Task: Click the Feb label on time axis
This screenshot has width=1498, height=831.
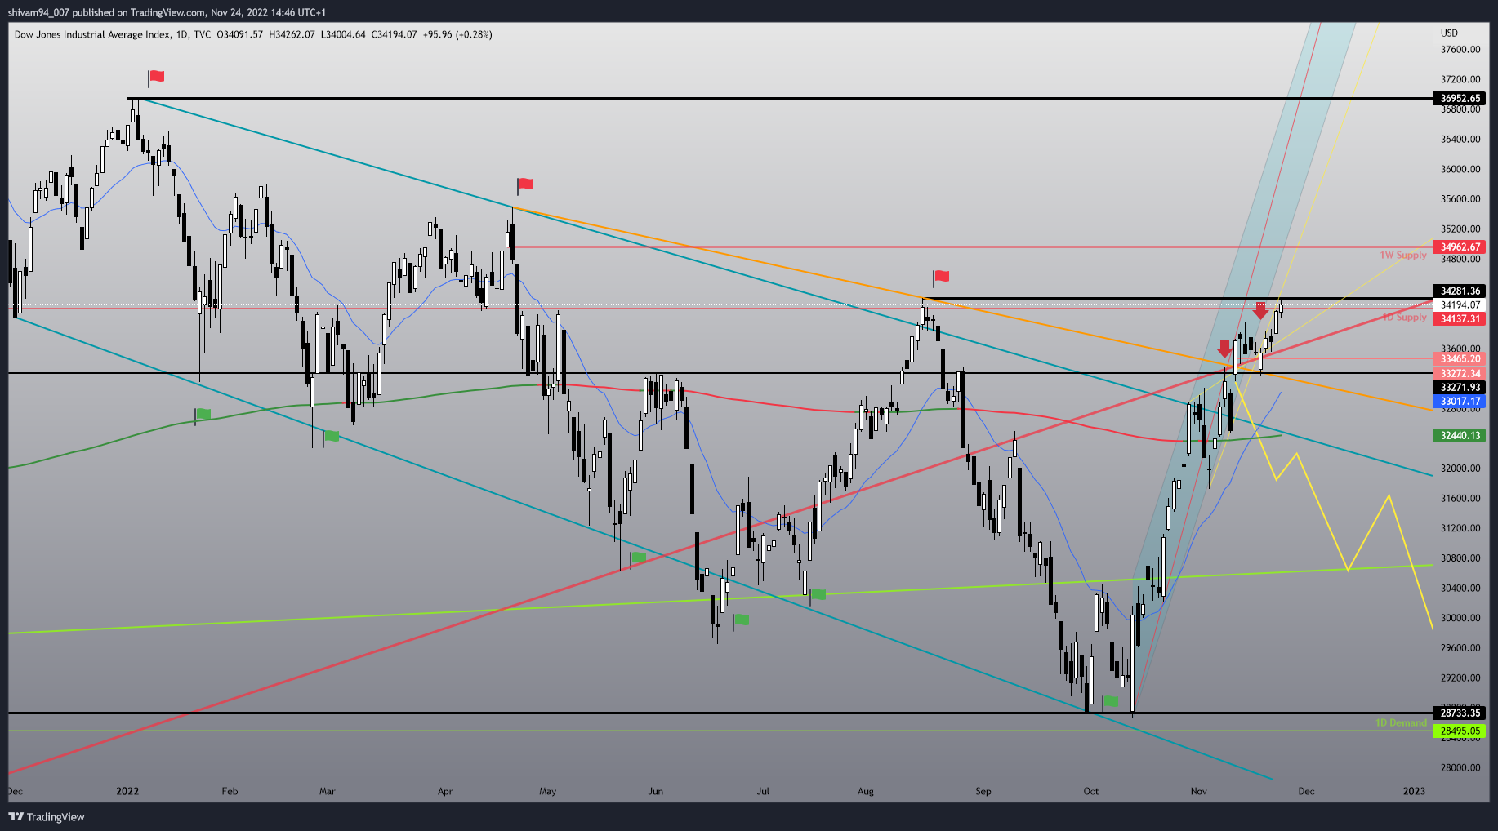Action: coord(230,792)
